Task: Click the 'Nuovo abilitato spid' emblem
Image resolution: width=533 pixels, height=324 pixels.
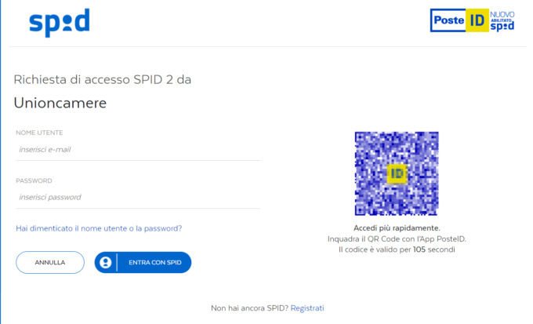Action: (502, 20)
